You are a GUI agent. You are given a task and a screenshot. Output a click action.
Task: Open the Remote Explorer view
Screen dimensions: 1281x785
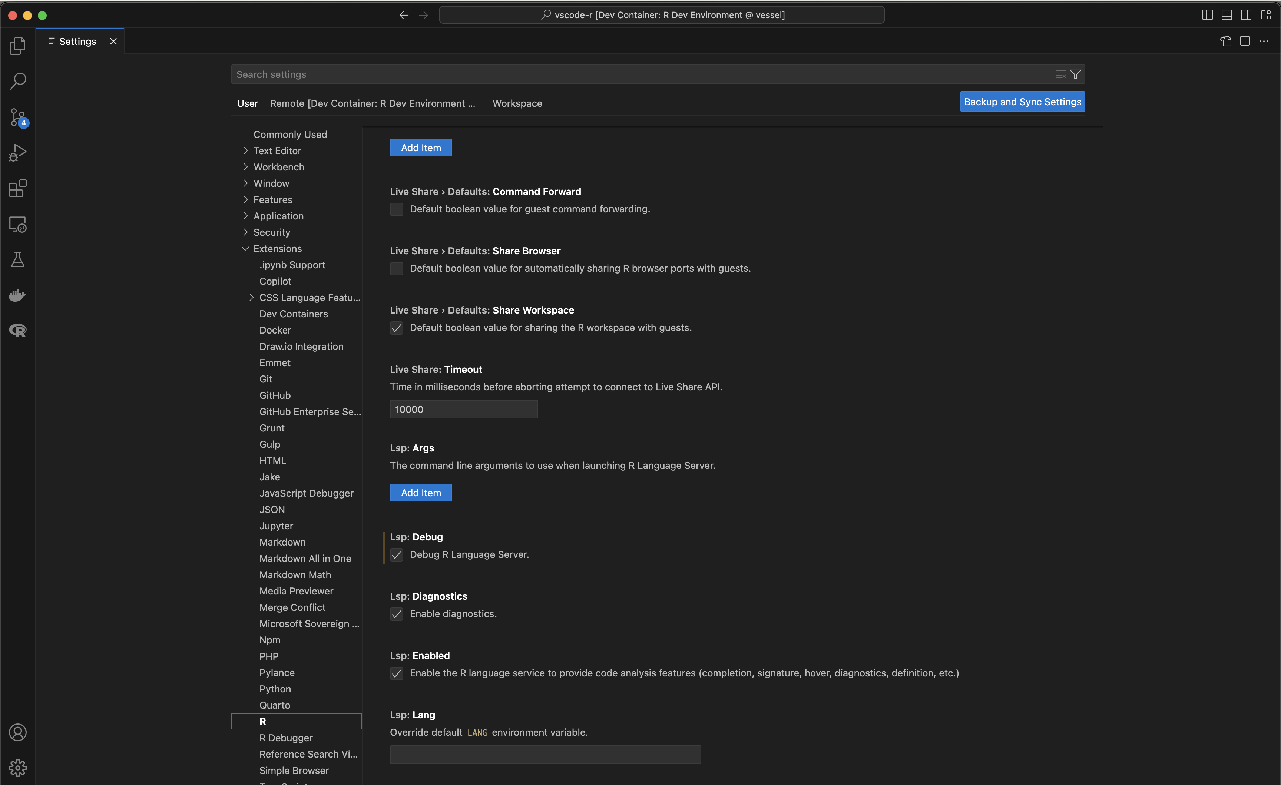tap(18, 224)
